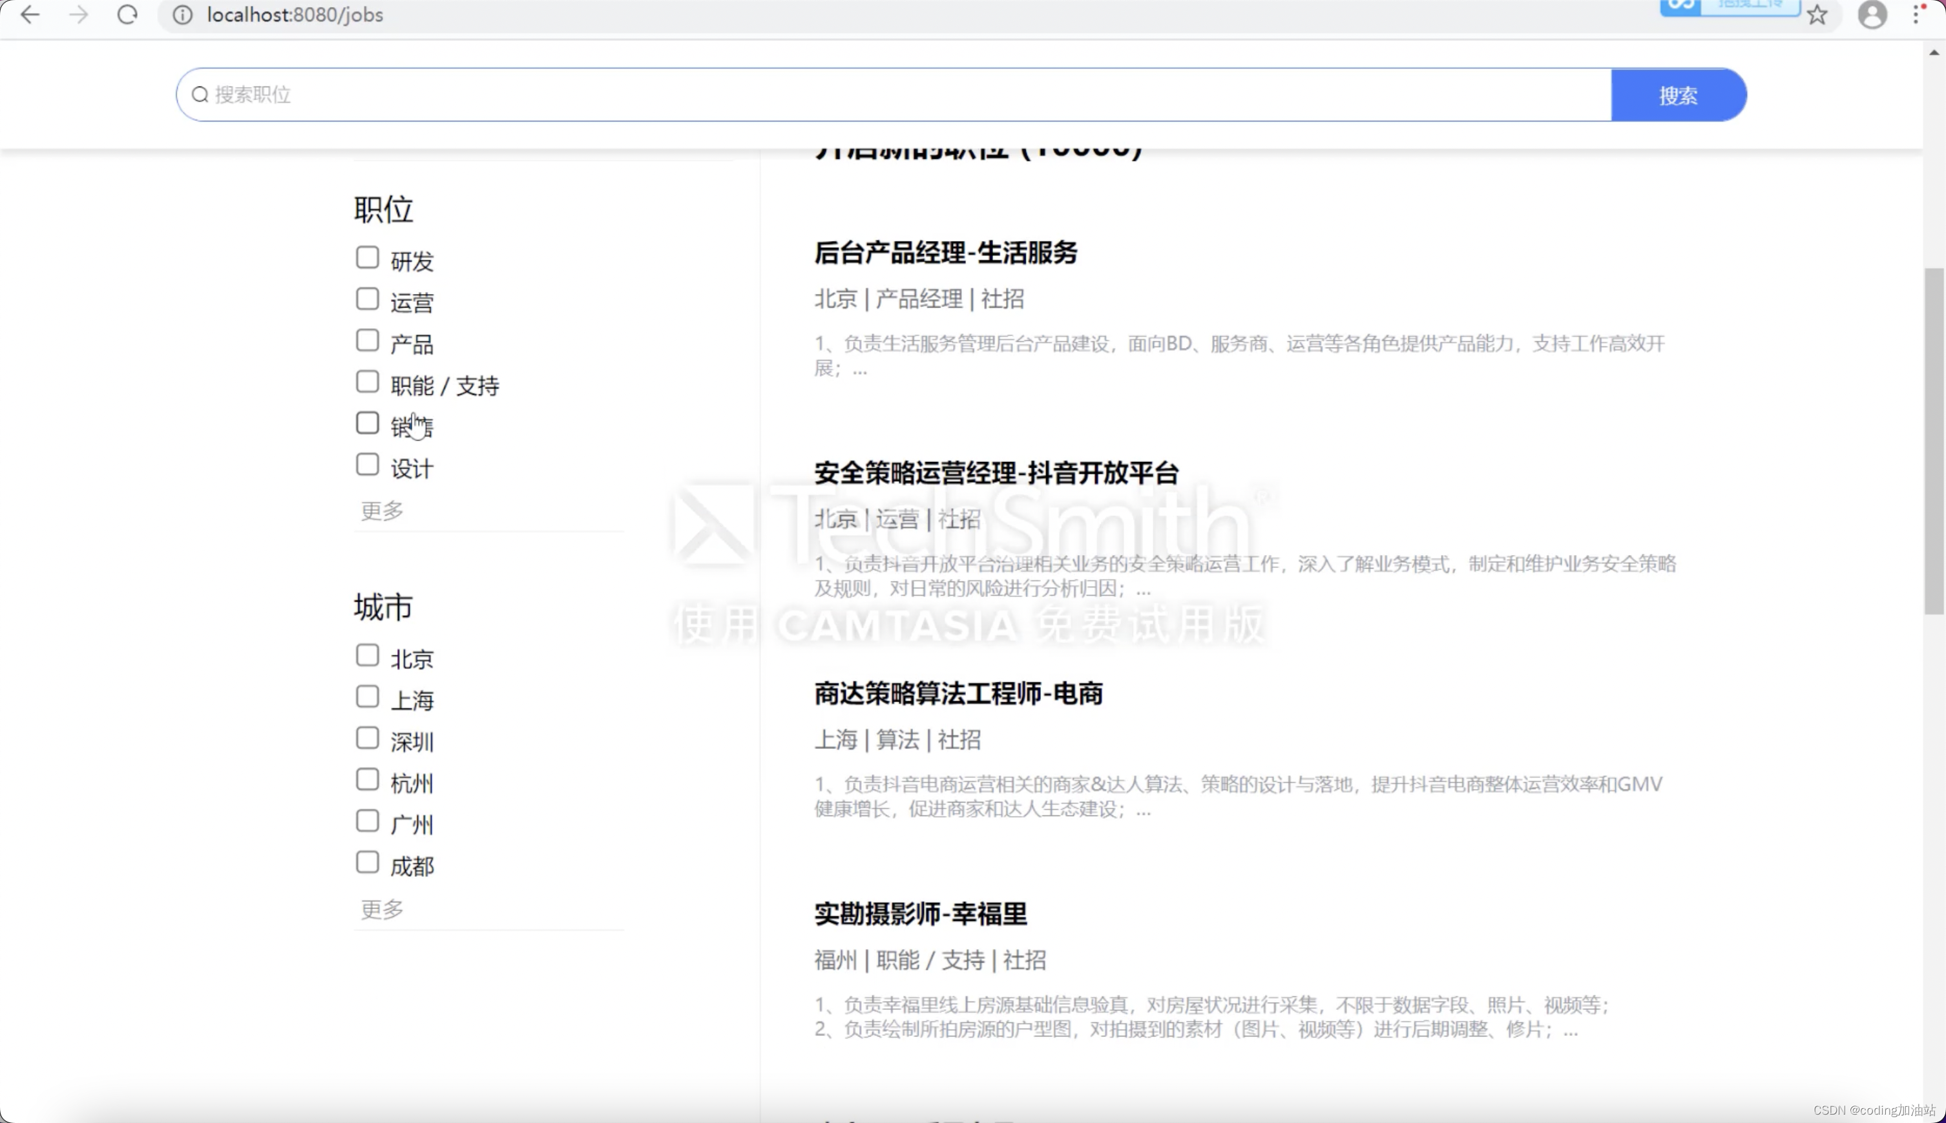The image size is (1946, 1123).
Task: Check the 产品 position checkbox
Action: pyautogui.click(x=367, y=340)
